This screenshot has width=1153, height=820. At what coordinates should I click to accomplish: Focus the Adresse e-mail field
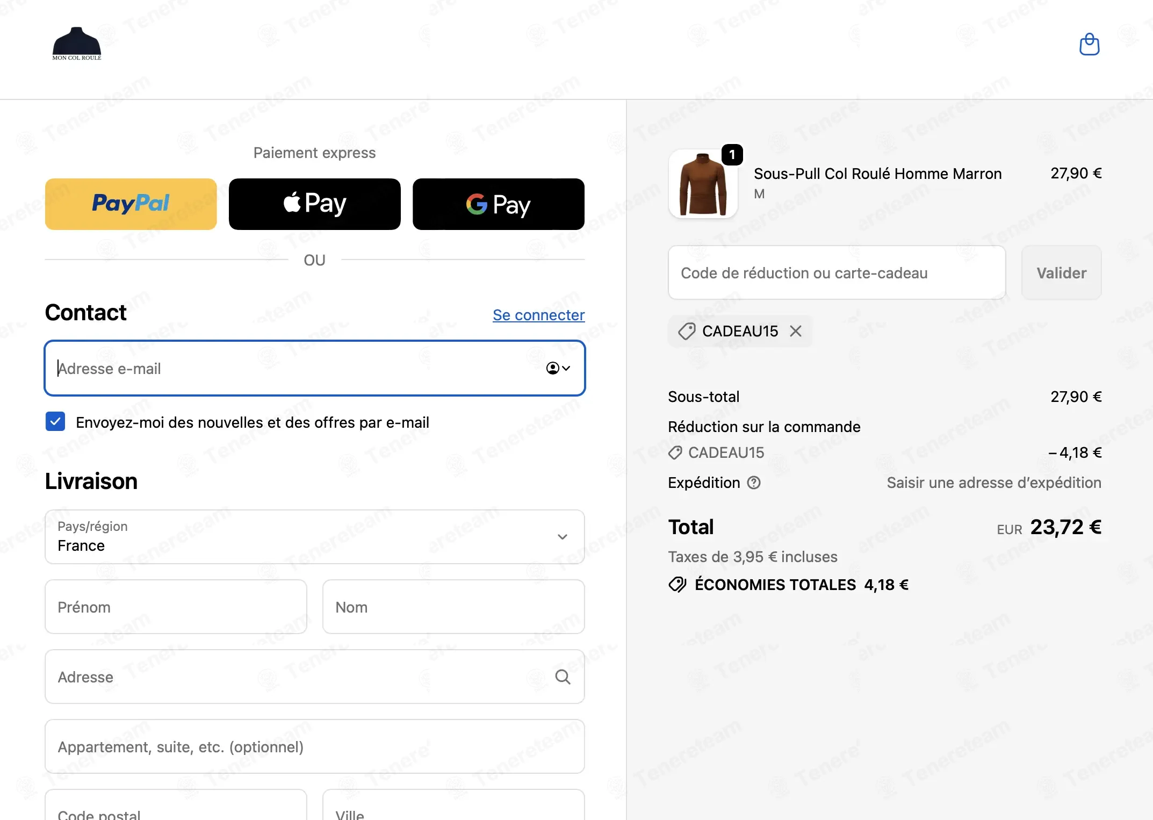tap(315, 368)
